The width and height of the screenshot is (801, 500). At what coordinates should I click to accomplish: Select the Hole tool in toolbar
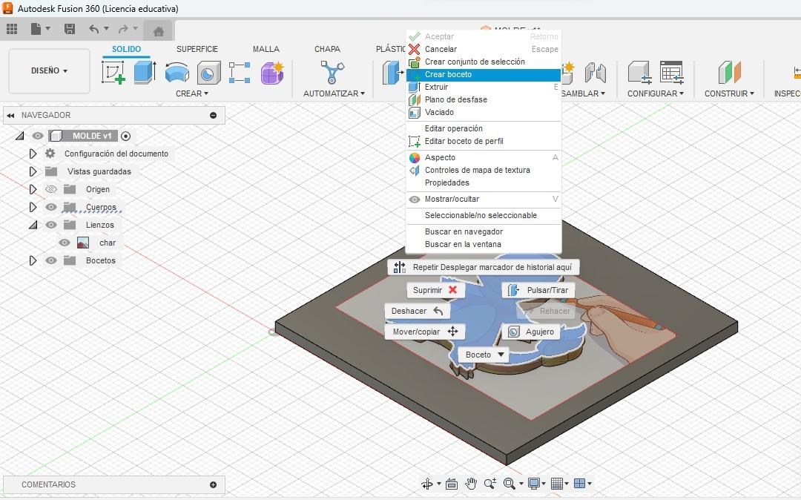tap(209, 73)
